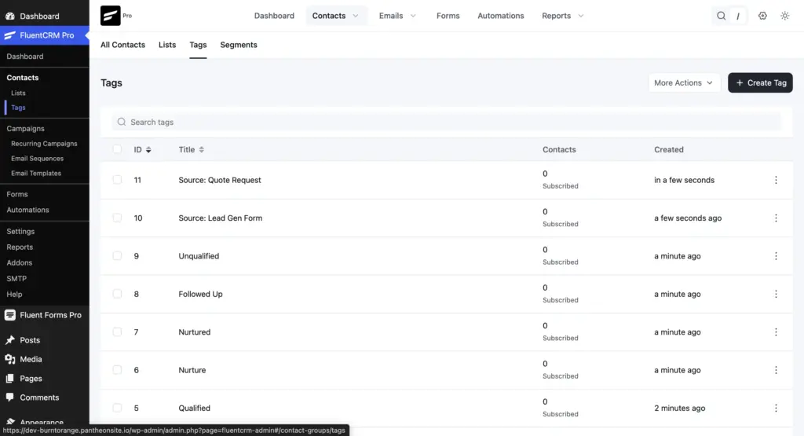Expand the Contacts dropdown in top navigation
The image size is (804, 436).
point(336,16)
